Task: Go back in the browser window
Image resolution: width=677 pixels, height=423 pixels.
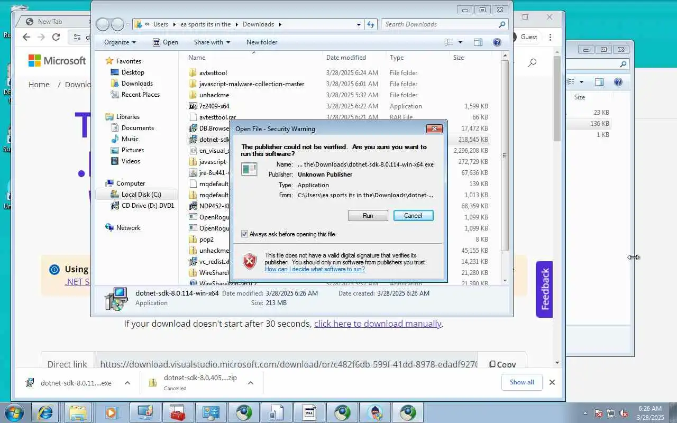Action: pyautogui.click(x=26, y=37)
